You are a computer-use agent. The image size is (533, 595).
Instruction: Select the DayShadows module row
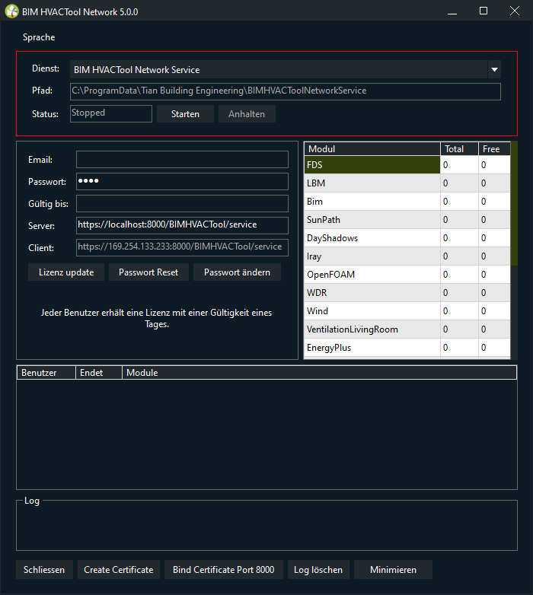tap(407, 237)
